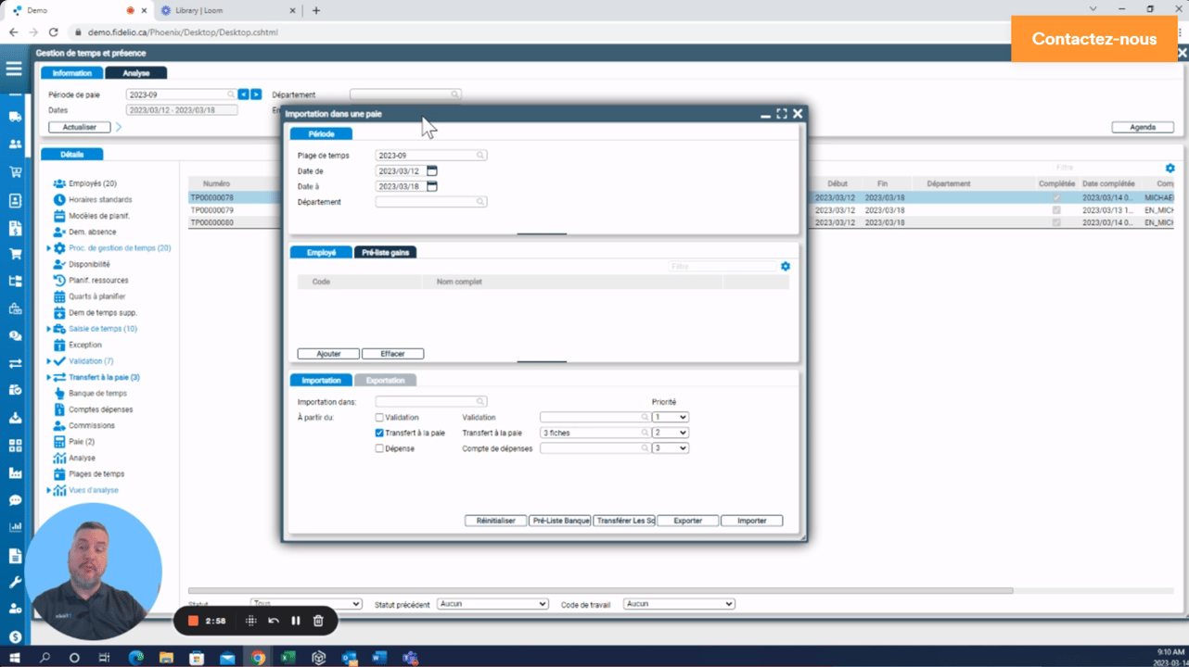Open the Statut précédent dropdown
The height and width of the screenshot is (667, 1189).
coord(492,604)
